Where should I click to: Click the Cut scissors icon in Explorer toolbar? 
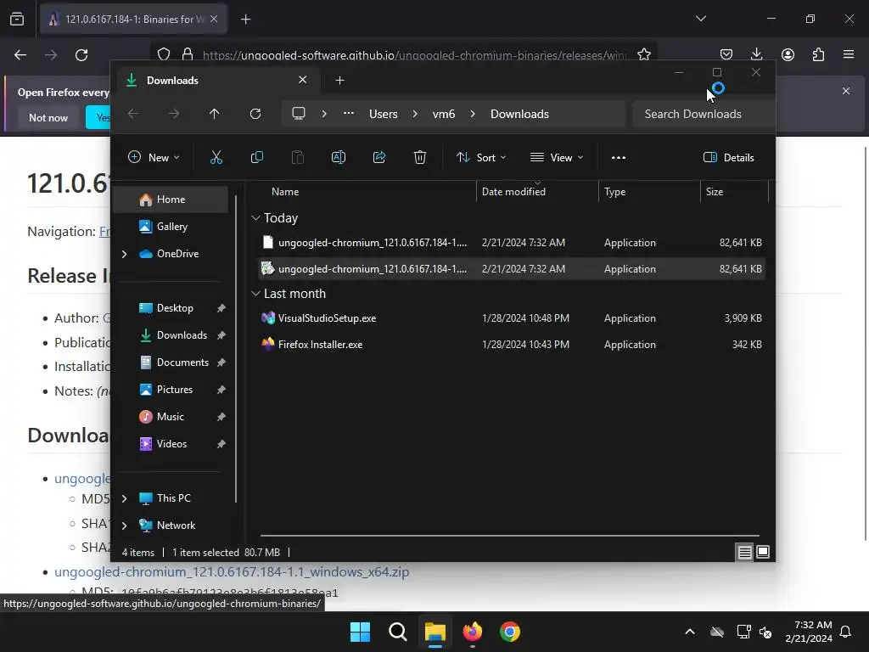click(216, 157)
